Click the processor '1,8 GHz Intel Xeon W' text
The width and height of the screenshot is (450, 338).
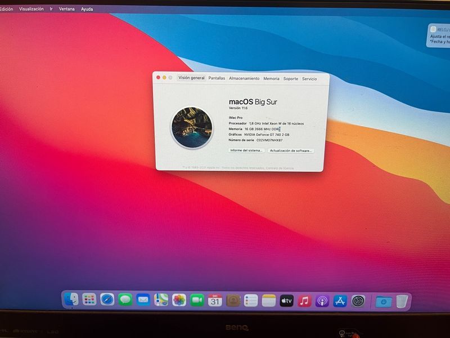pyautogui.click(x=276, y=123)
